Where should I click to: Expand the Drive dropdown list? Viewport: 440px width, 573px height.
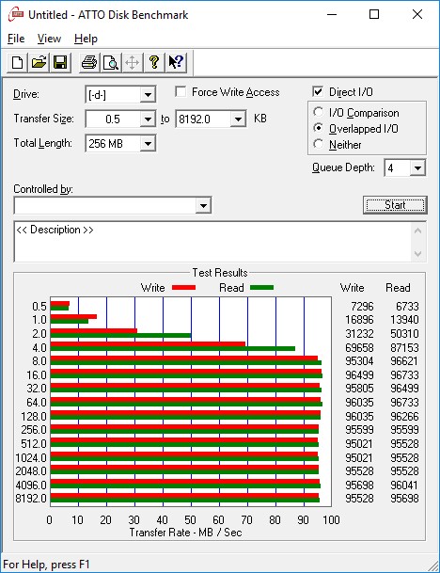148,95
